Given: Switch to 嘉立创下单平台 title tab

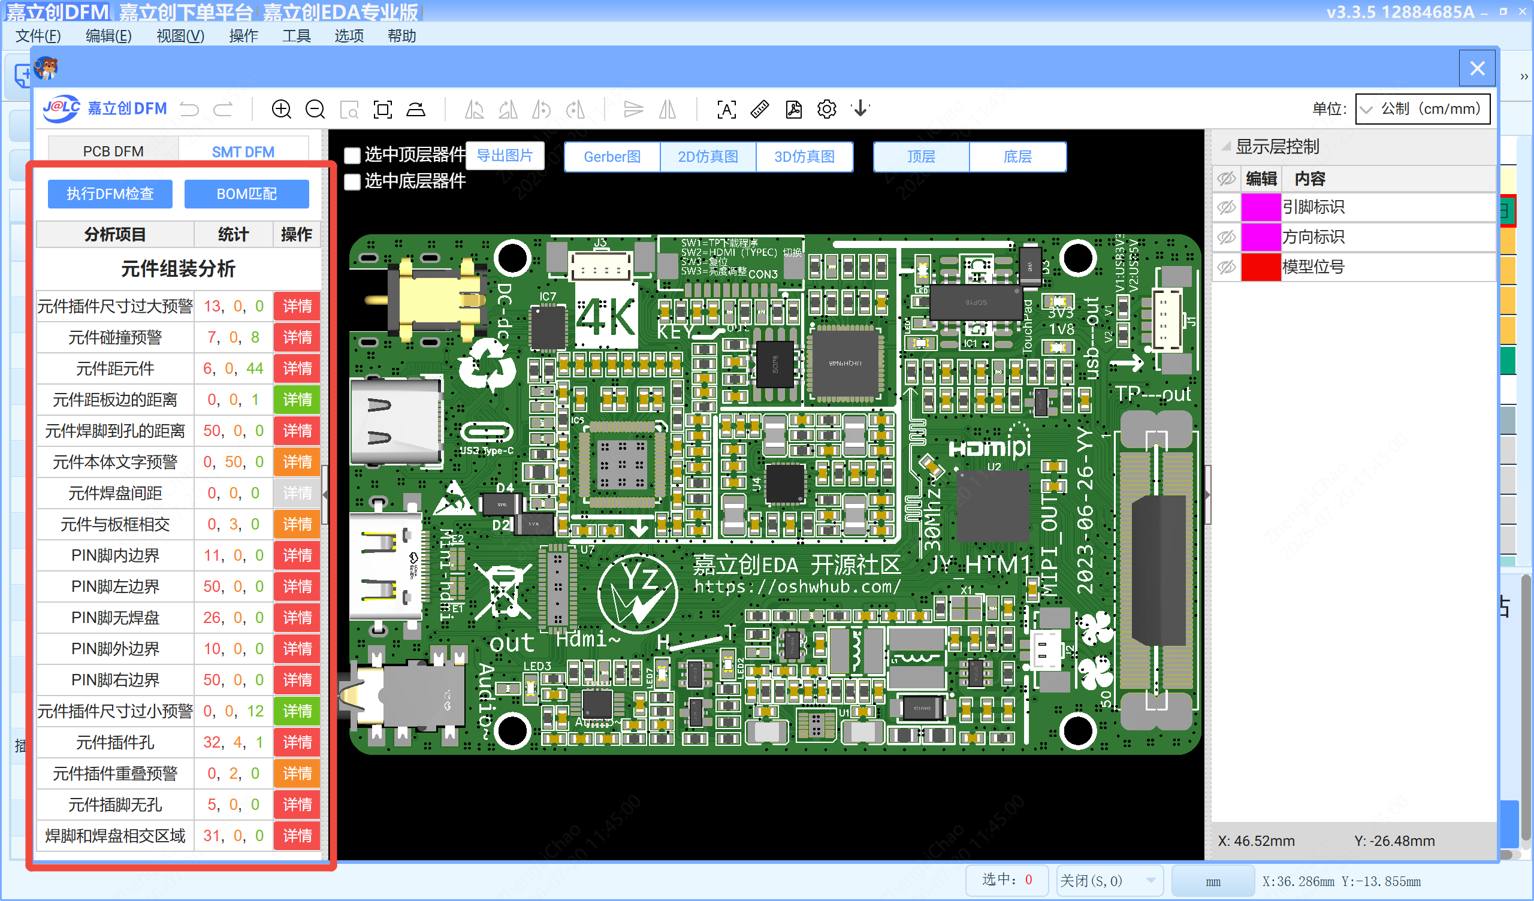Looking at the screenshot, I should (x=186, y=11).
